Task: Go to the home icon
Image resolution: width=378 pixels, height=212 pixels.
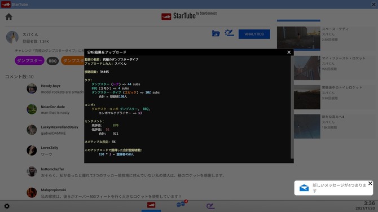Action: pos(9,16)
